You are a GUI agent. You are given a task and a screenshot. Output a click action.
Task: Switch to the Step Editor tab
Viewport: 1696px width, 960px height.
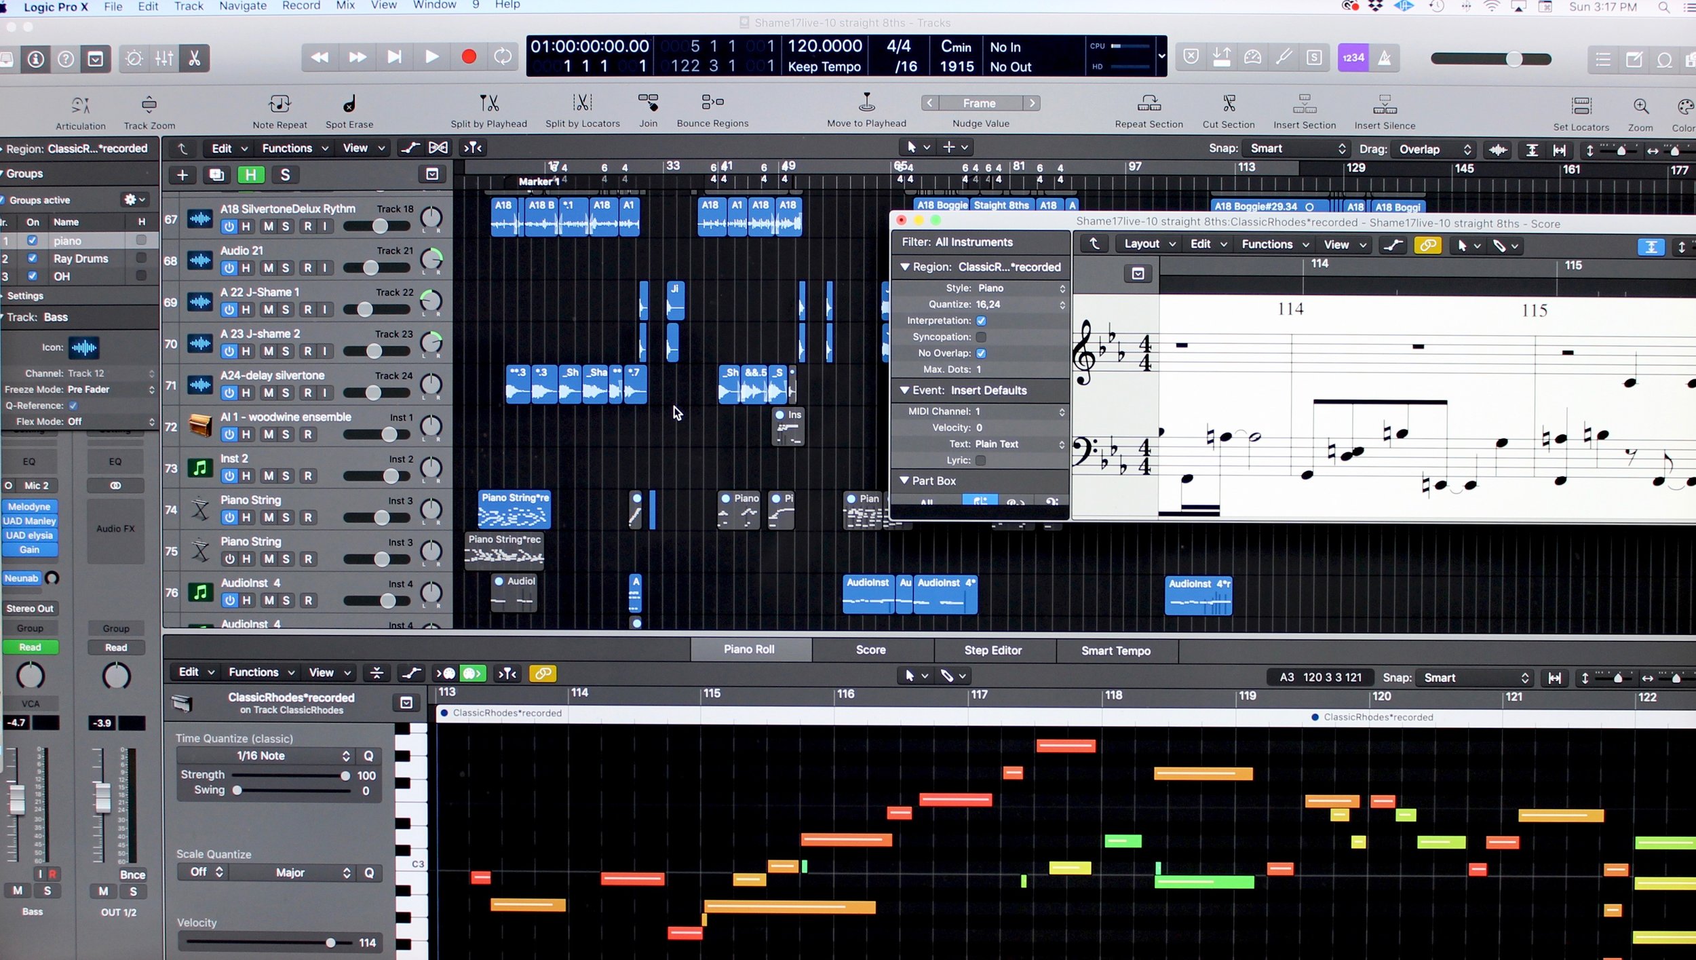click(992, 650)
